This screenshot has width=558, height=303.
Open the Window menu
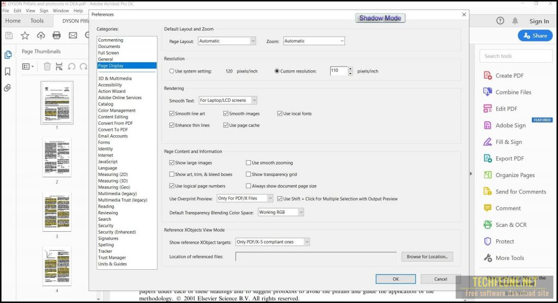tap(61, 11)
